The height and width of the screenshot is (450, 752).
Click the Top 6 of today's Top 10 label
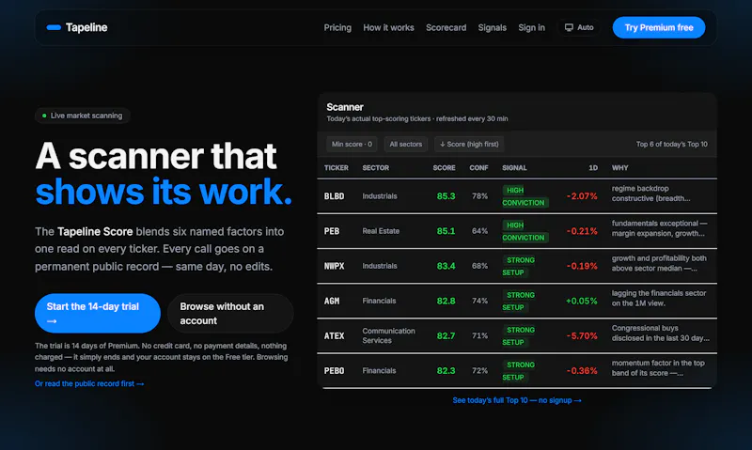point(671,144)
